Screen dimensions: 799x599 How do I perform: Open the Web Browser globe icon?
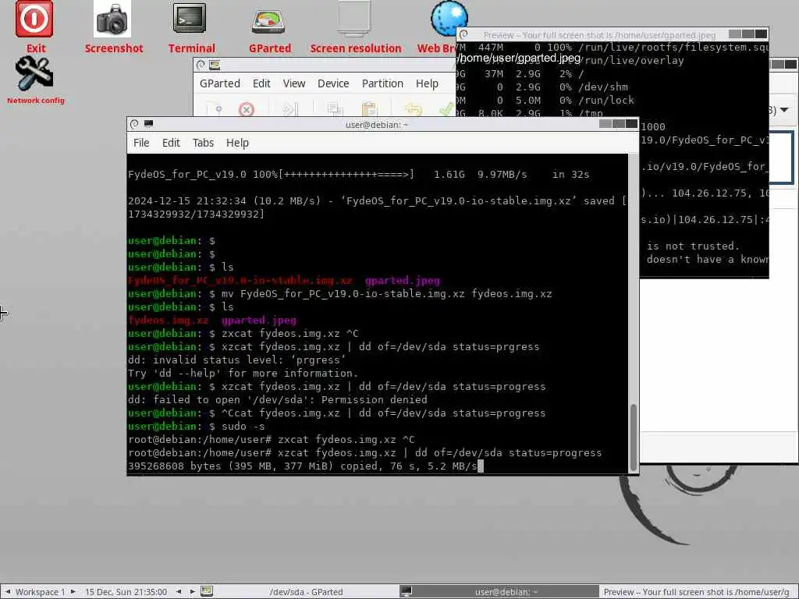tap(449, 18)
